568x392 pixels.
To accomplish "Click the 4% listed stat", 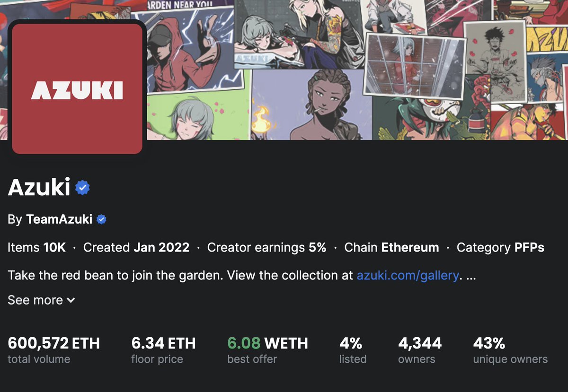I will (353, 350).
